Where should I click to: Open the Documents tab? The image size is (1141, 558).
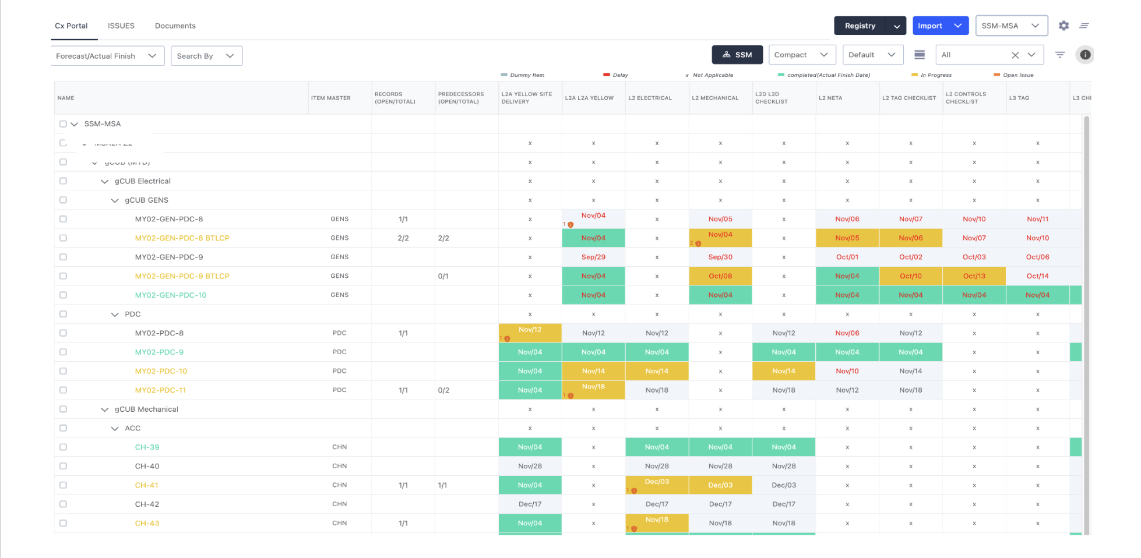(x=175, y=26)
